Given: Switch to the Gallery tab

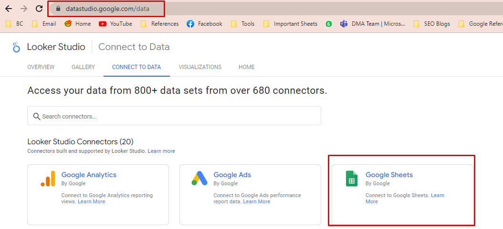Looking at the screenshot, I should coord(84,67).
